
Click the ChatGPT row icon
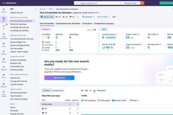(43, 42)
